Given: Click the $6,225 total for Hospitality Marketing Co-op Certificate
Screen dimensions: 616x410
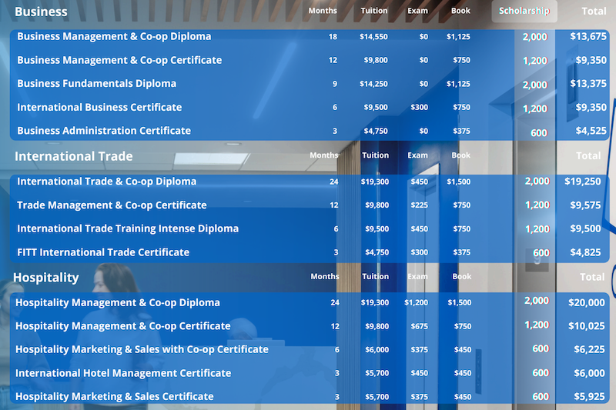Looking at the screenshot, I should (589, 349).
